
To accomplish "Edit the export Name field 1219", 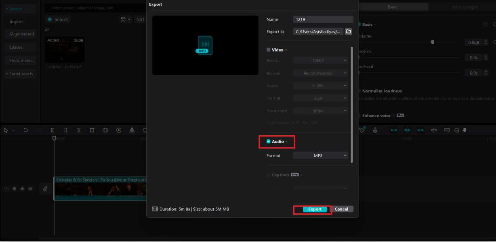I will (x=323, y=19).
